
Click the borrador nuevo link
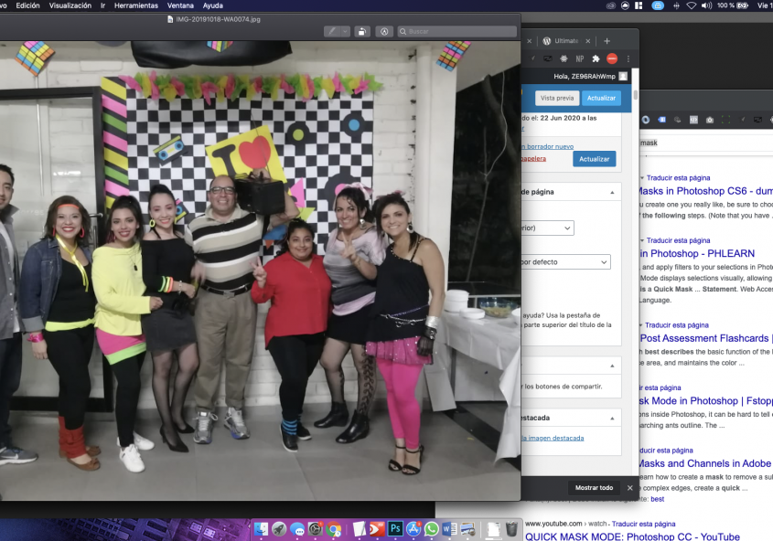pos(550,146)
